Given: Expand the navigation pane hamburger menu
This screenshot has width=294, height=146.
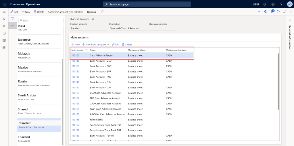Looking at the screenshot, I should tap(4, 12).
